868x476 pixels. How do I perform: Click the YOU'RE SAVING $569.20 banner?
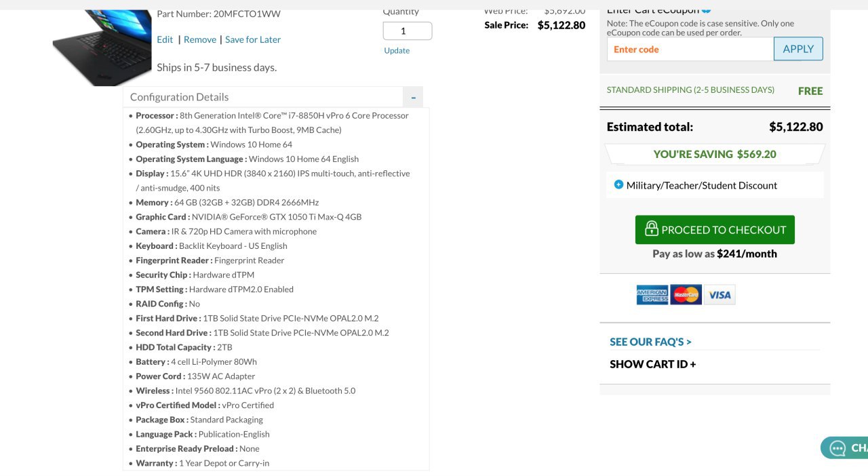click(715, 154)
